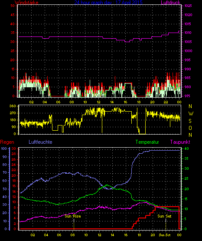Click the '00' hour label on the bottom axis
Image resolution: width=202 pixels, height=241 pixels.
(x=179, y=235)
